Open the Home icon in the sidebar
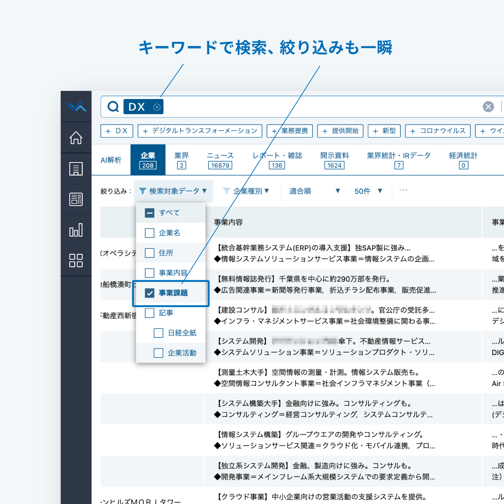 click(76, 138)
